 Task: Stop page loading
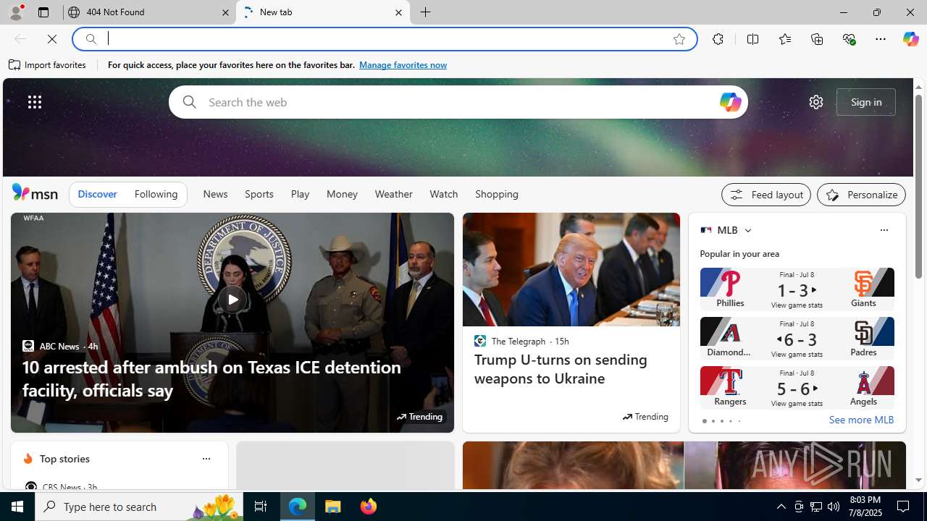pyautogui.click(x=52, y=39)
